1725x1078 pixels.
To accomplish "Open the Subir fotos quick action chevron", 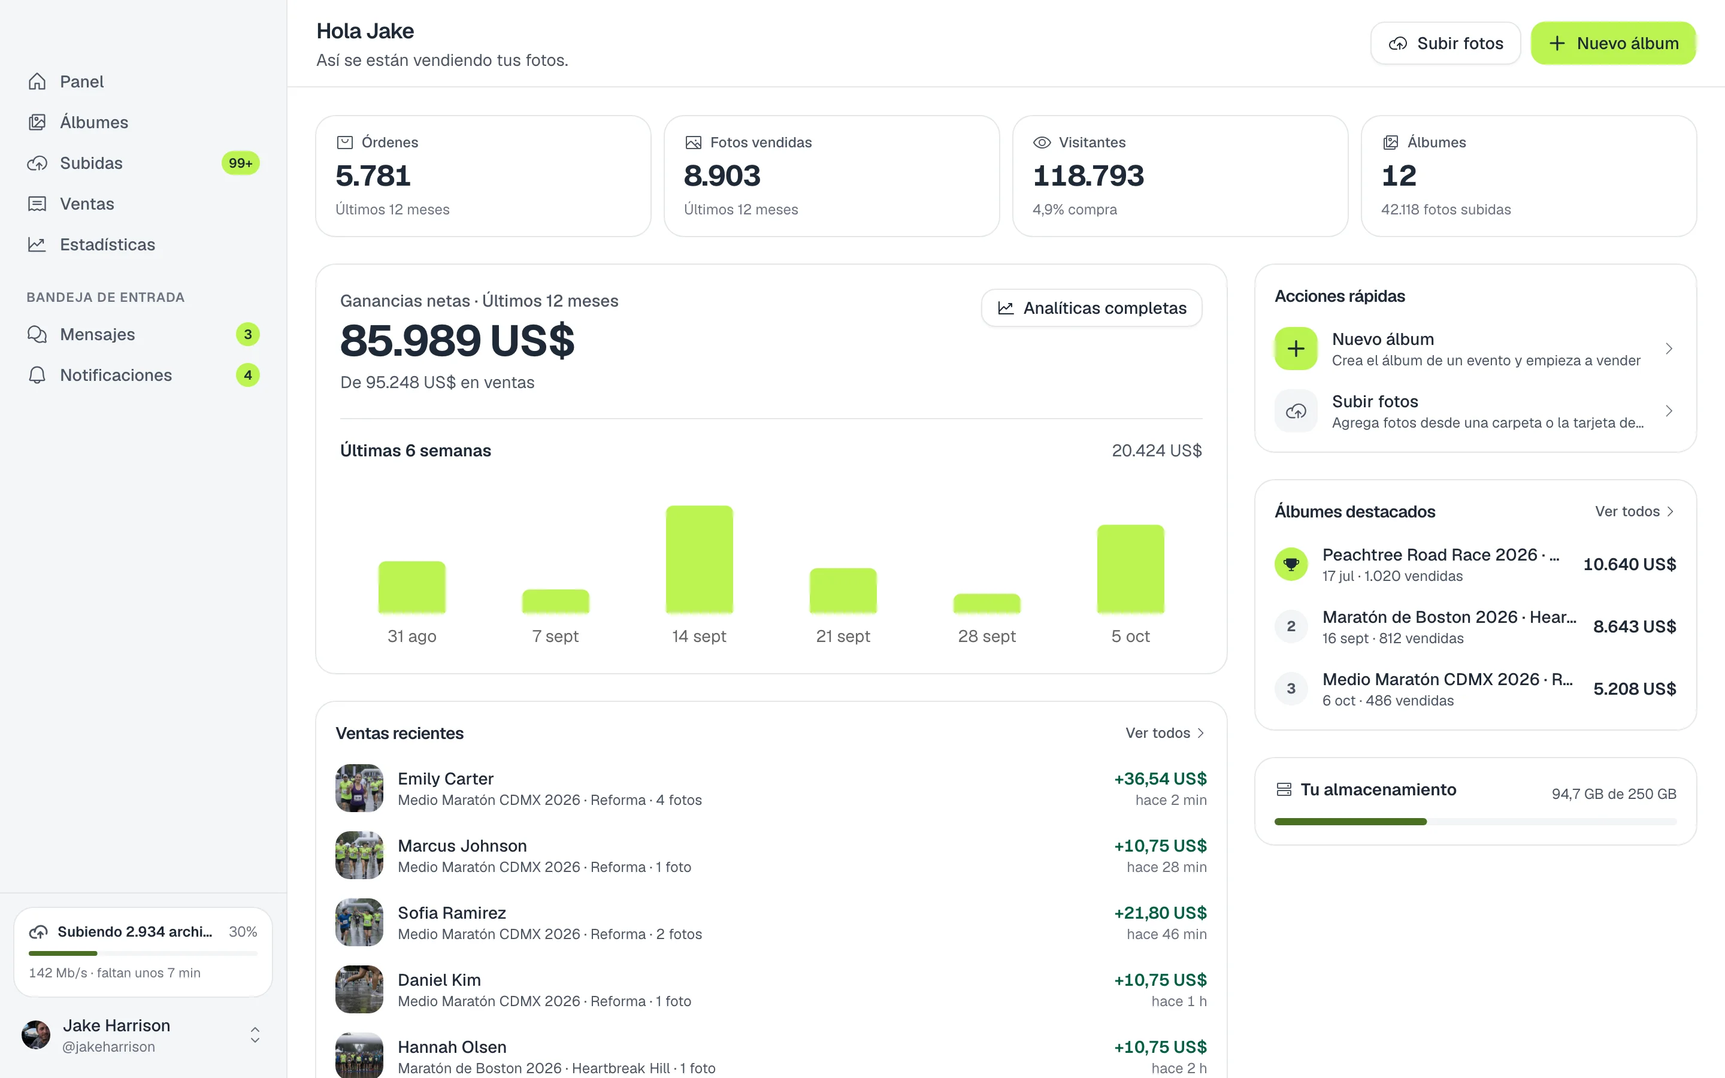I will coord(1669,411).
